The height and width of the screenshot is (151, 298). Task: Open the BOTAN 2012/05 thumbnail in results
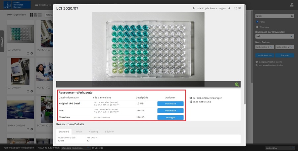pos(20,110)
